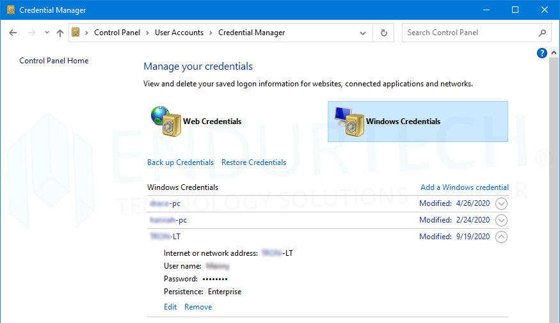560x323 pixels.
Task: Click the masked Password value
Action: point(215,279)
